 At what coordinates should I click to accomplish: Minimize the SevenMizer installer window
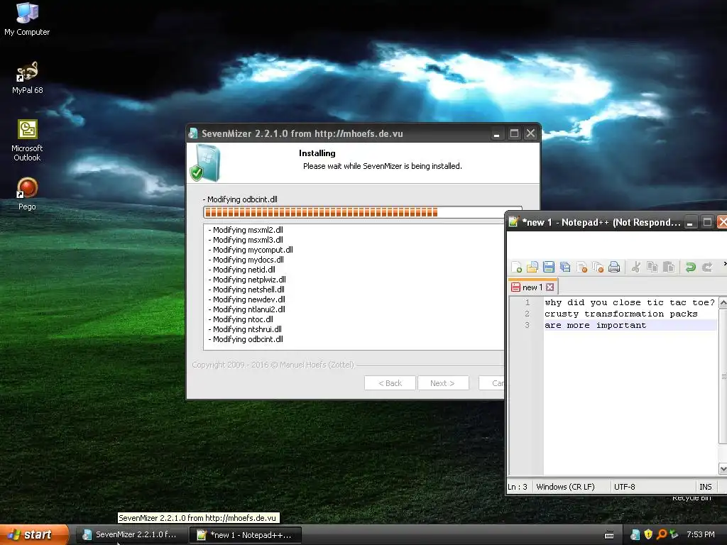pyautogui.click(x=496, y=133)
